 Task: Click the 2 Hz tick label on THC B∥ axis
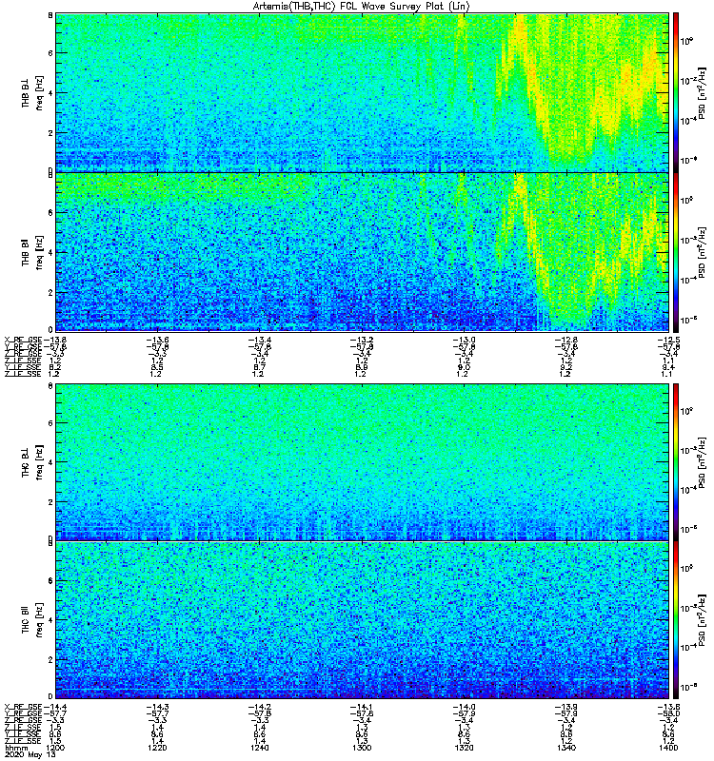pyautogui.click(x=50, y=659)
